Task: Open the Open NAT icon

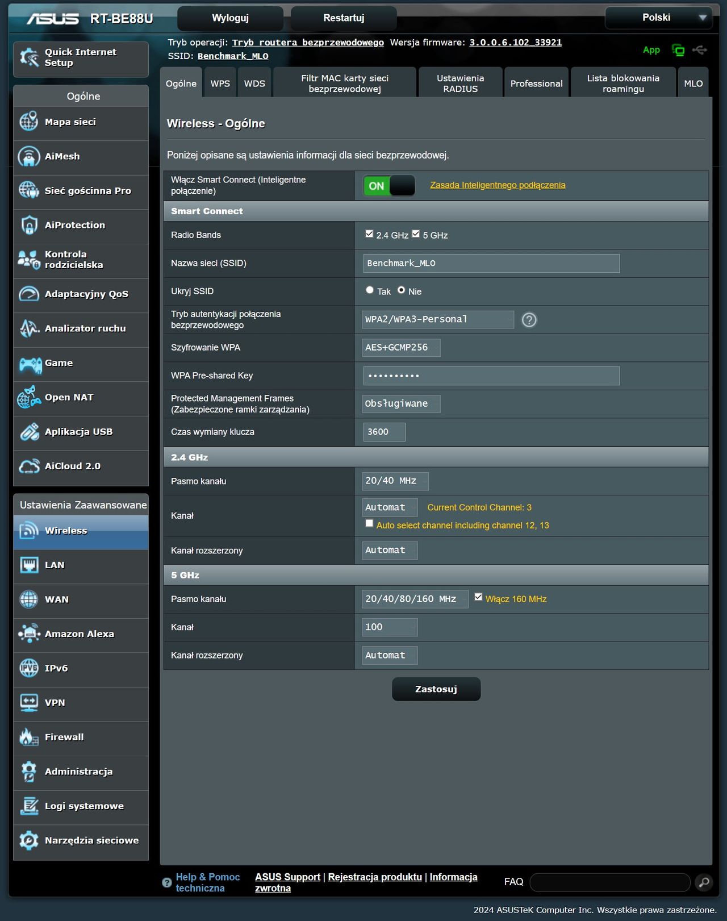Action: tap(28, 397)
